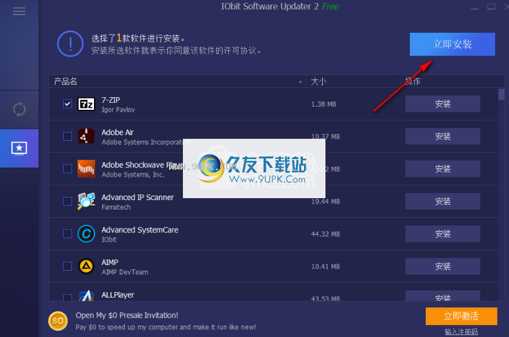Click the Igor Pavlov publisher text
Image resolution: width=509 pixels, height=337 pixels.
118,110
